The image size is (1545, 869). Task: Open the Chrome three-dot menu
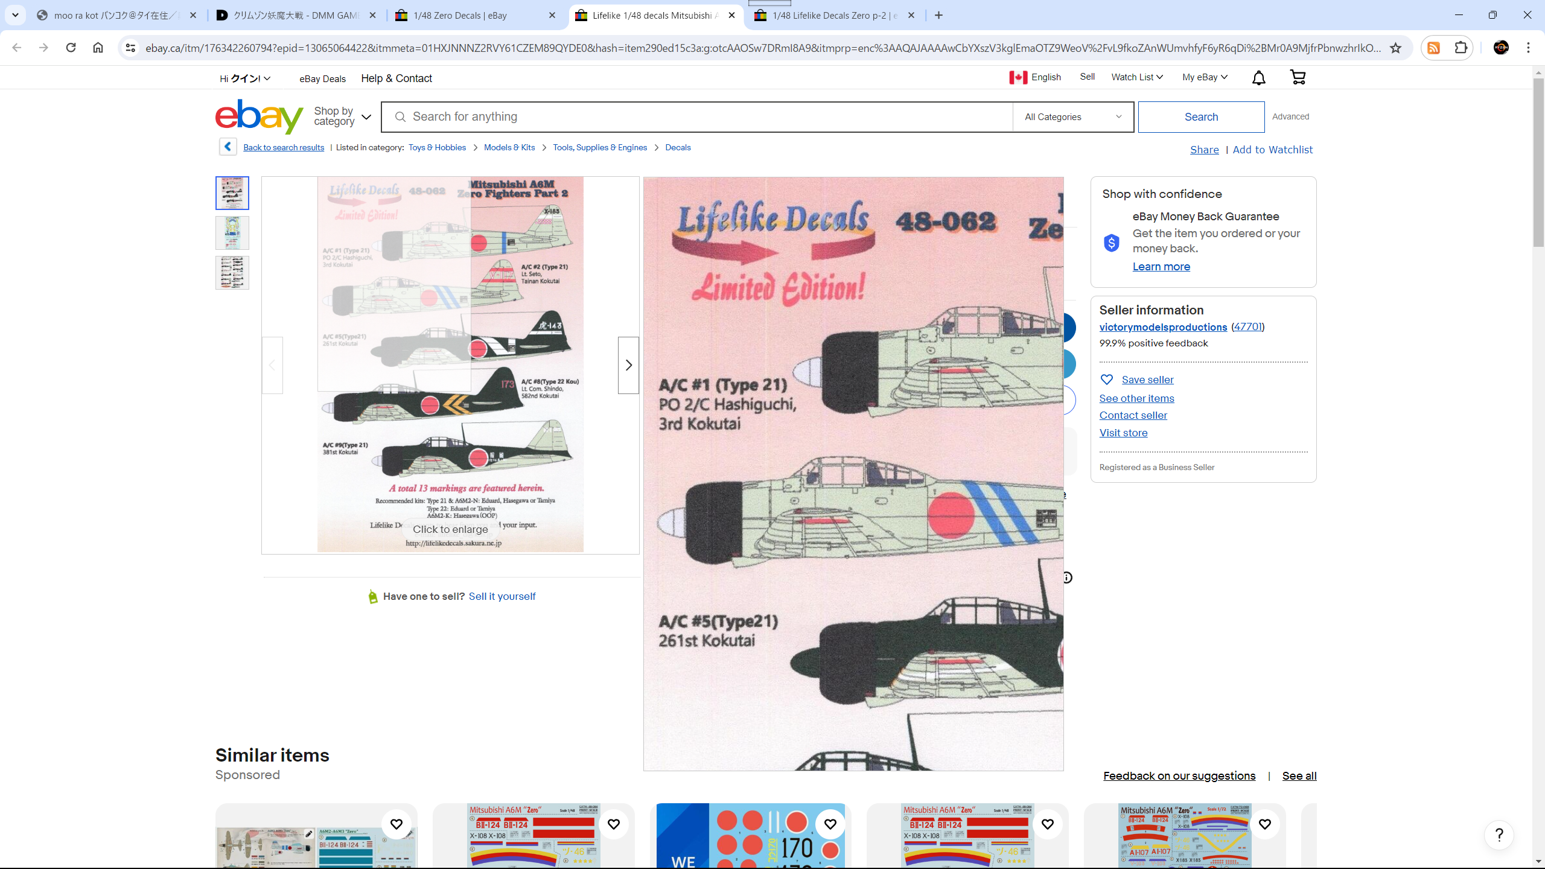pos(1528,48)
